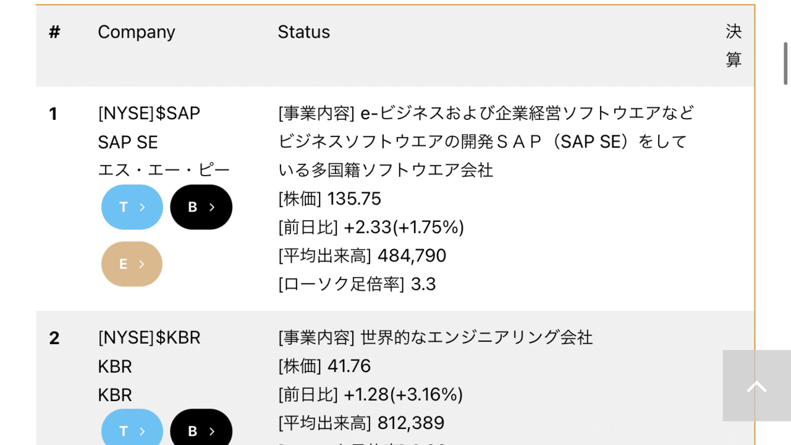Click the blue T button for KBR

coord(132,430)
